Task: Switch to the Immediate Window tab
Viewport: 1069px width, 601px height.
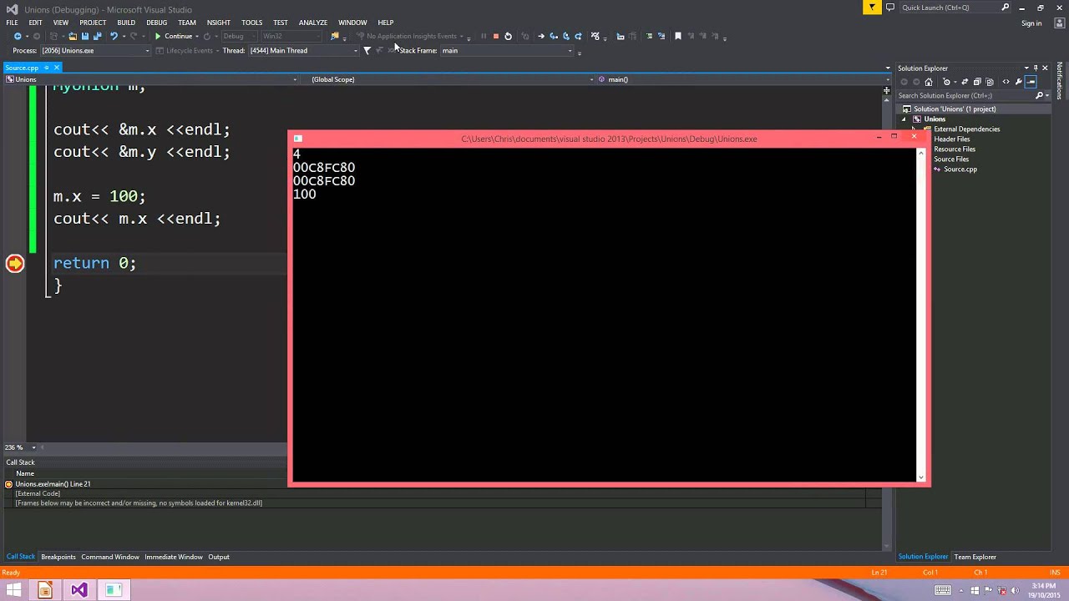Action: click(174, 557)
